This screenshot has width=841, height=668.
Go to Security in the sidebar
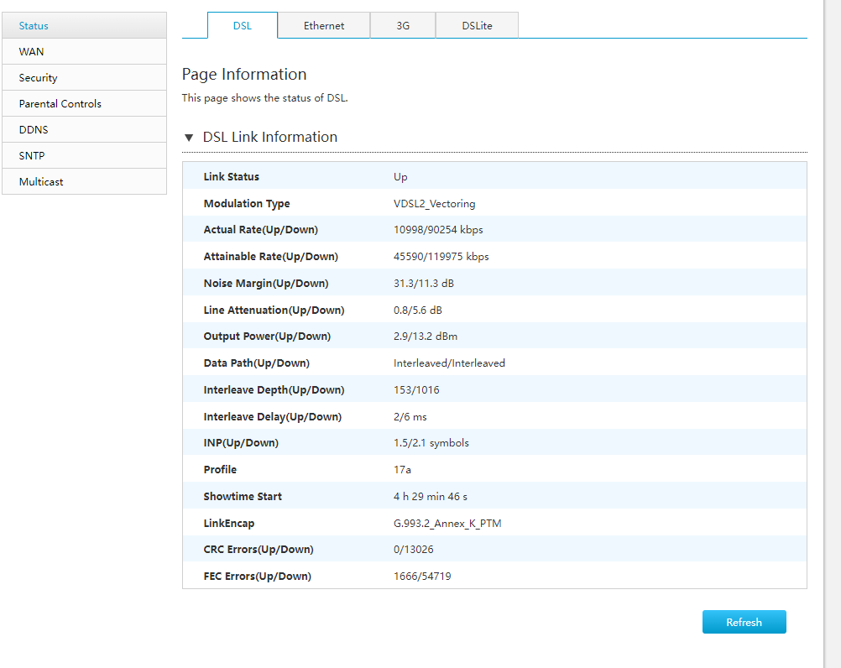coord(84,78)
